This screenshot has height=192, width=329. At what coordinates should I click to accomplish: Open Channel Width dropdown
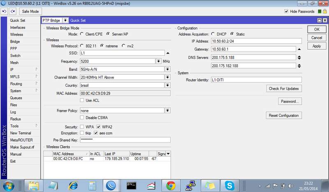click(167, 77)
